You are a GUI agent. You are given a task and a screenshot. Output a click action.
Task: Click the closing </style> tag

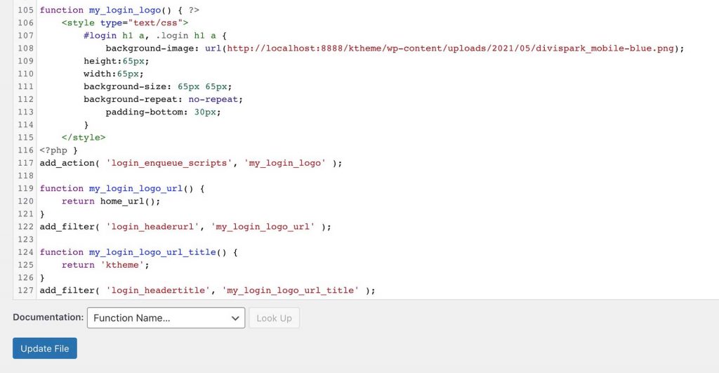84,137
